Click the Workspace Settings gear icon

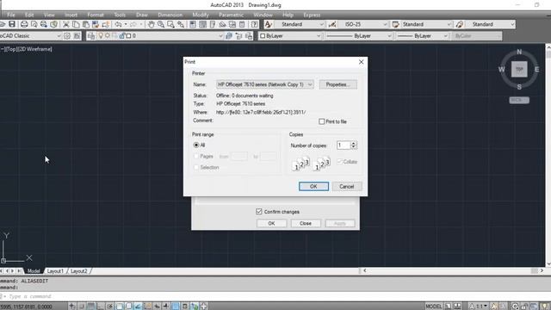pos(67,36)
